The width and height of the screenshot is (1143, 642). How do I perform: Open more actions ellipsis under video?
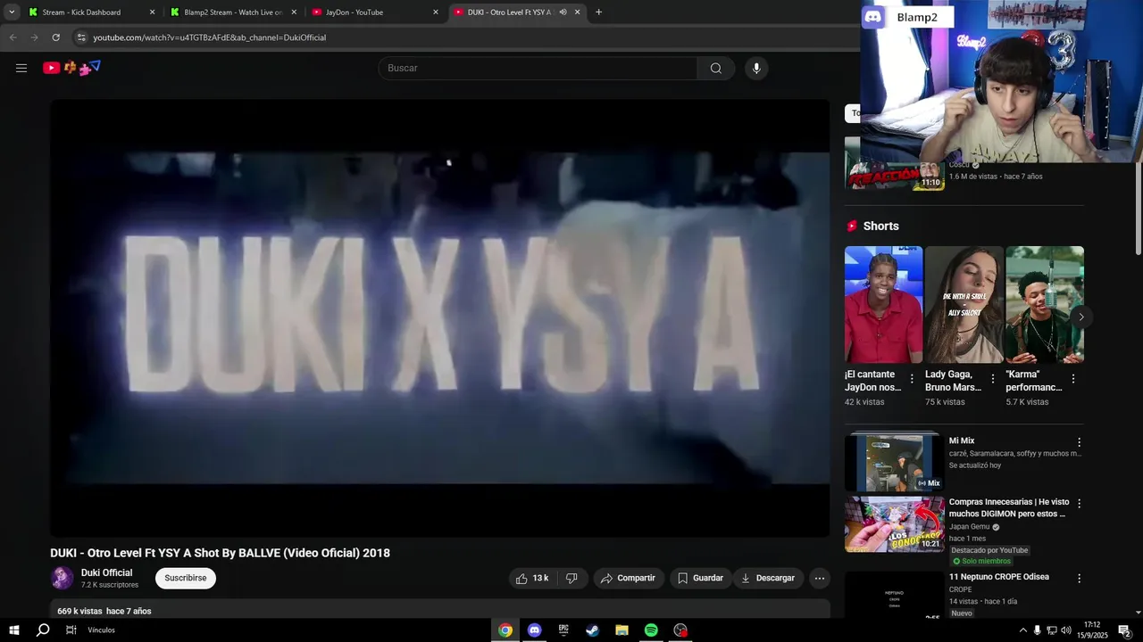click(x=820, y=579)
